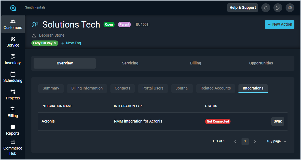The height and width of the screenshot is (160, 301).
Task: Expand the 10 / page dropdown
Action: click(x=276, y=141)
